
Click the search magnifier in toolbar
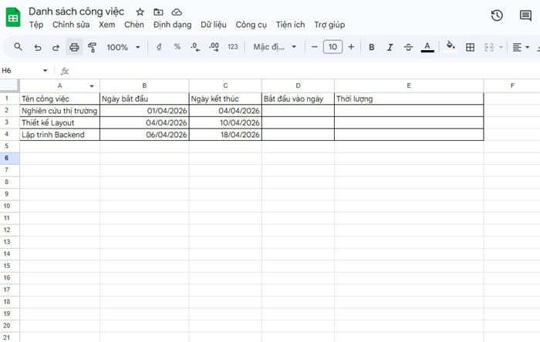pyautogui.click(x=19, y=48)
